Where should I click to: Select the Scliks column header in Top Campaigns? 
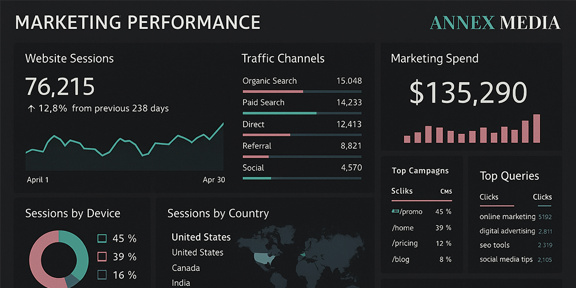(402, 191)
